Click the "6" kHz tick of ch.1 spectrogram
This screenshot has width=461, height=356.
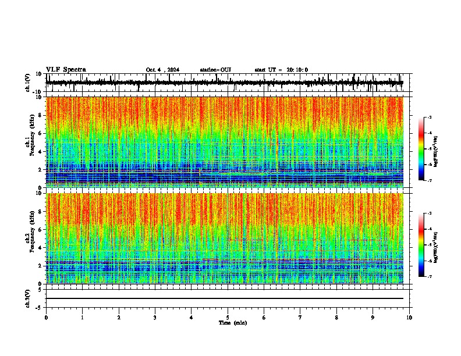click(x=41, y=133)
